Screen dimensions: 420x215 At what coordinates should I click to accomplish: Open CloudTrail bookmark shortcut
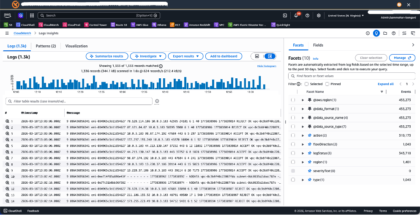71,25
